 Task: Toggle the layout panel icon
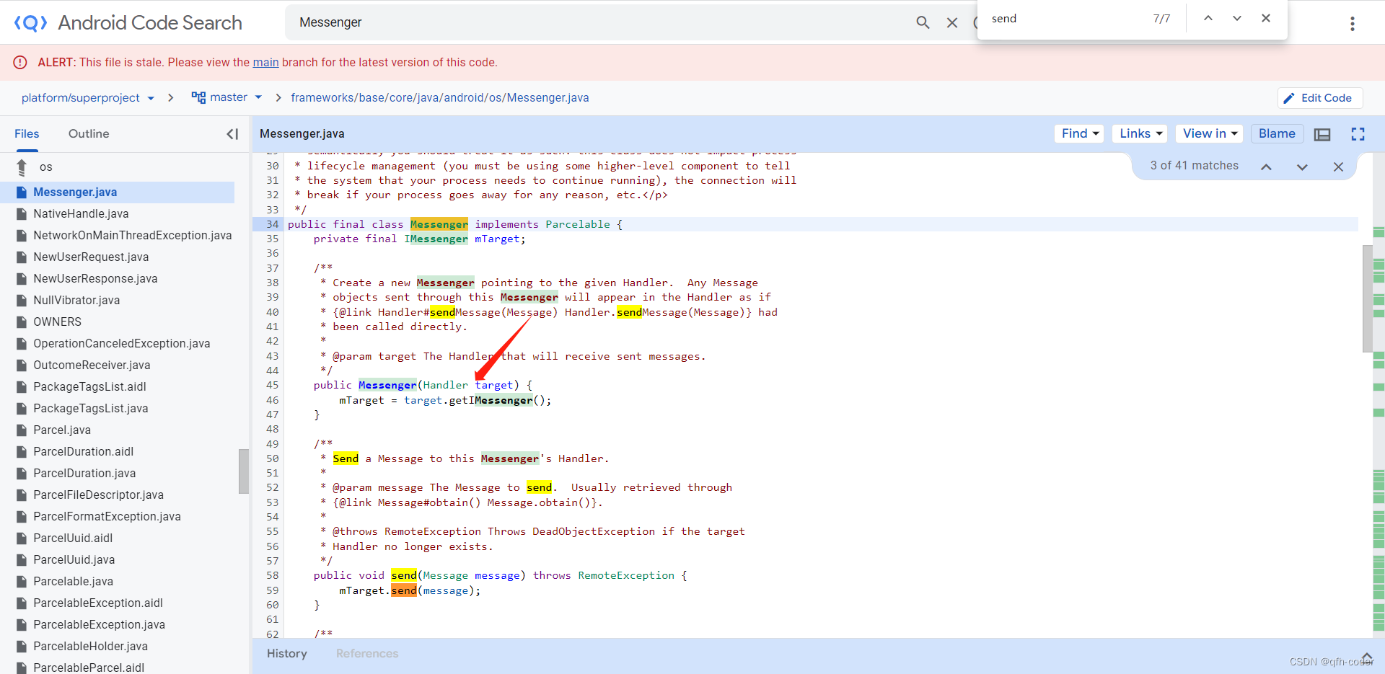(x=1322, y=135)
